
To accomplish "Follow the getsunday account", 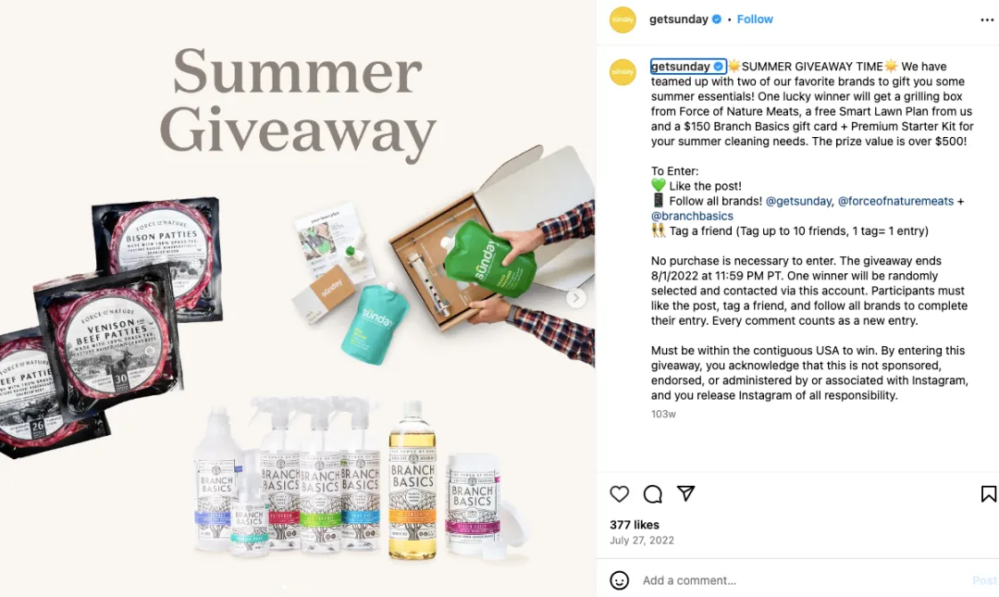I will [x=755, y=19].
